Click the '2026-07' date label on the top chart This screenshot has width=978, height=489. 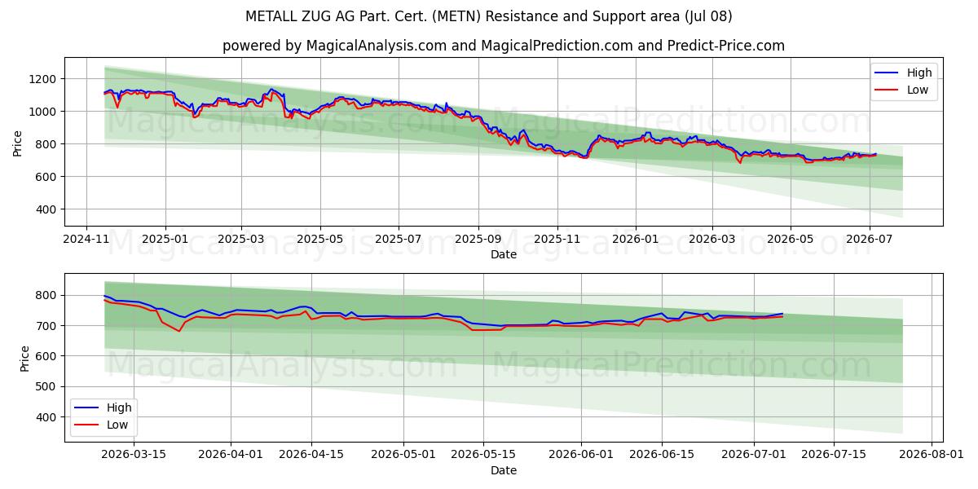[869, 239]
